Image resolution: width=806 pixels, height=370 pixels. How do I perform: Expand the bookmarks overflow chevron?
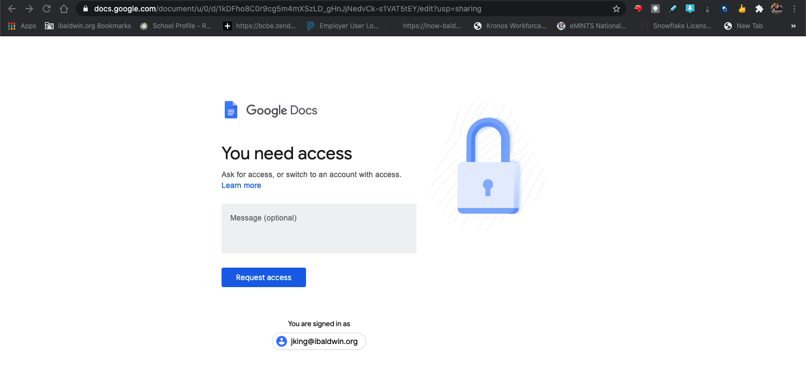[x=794, y=25]
